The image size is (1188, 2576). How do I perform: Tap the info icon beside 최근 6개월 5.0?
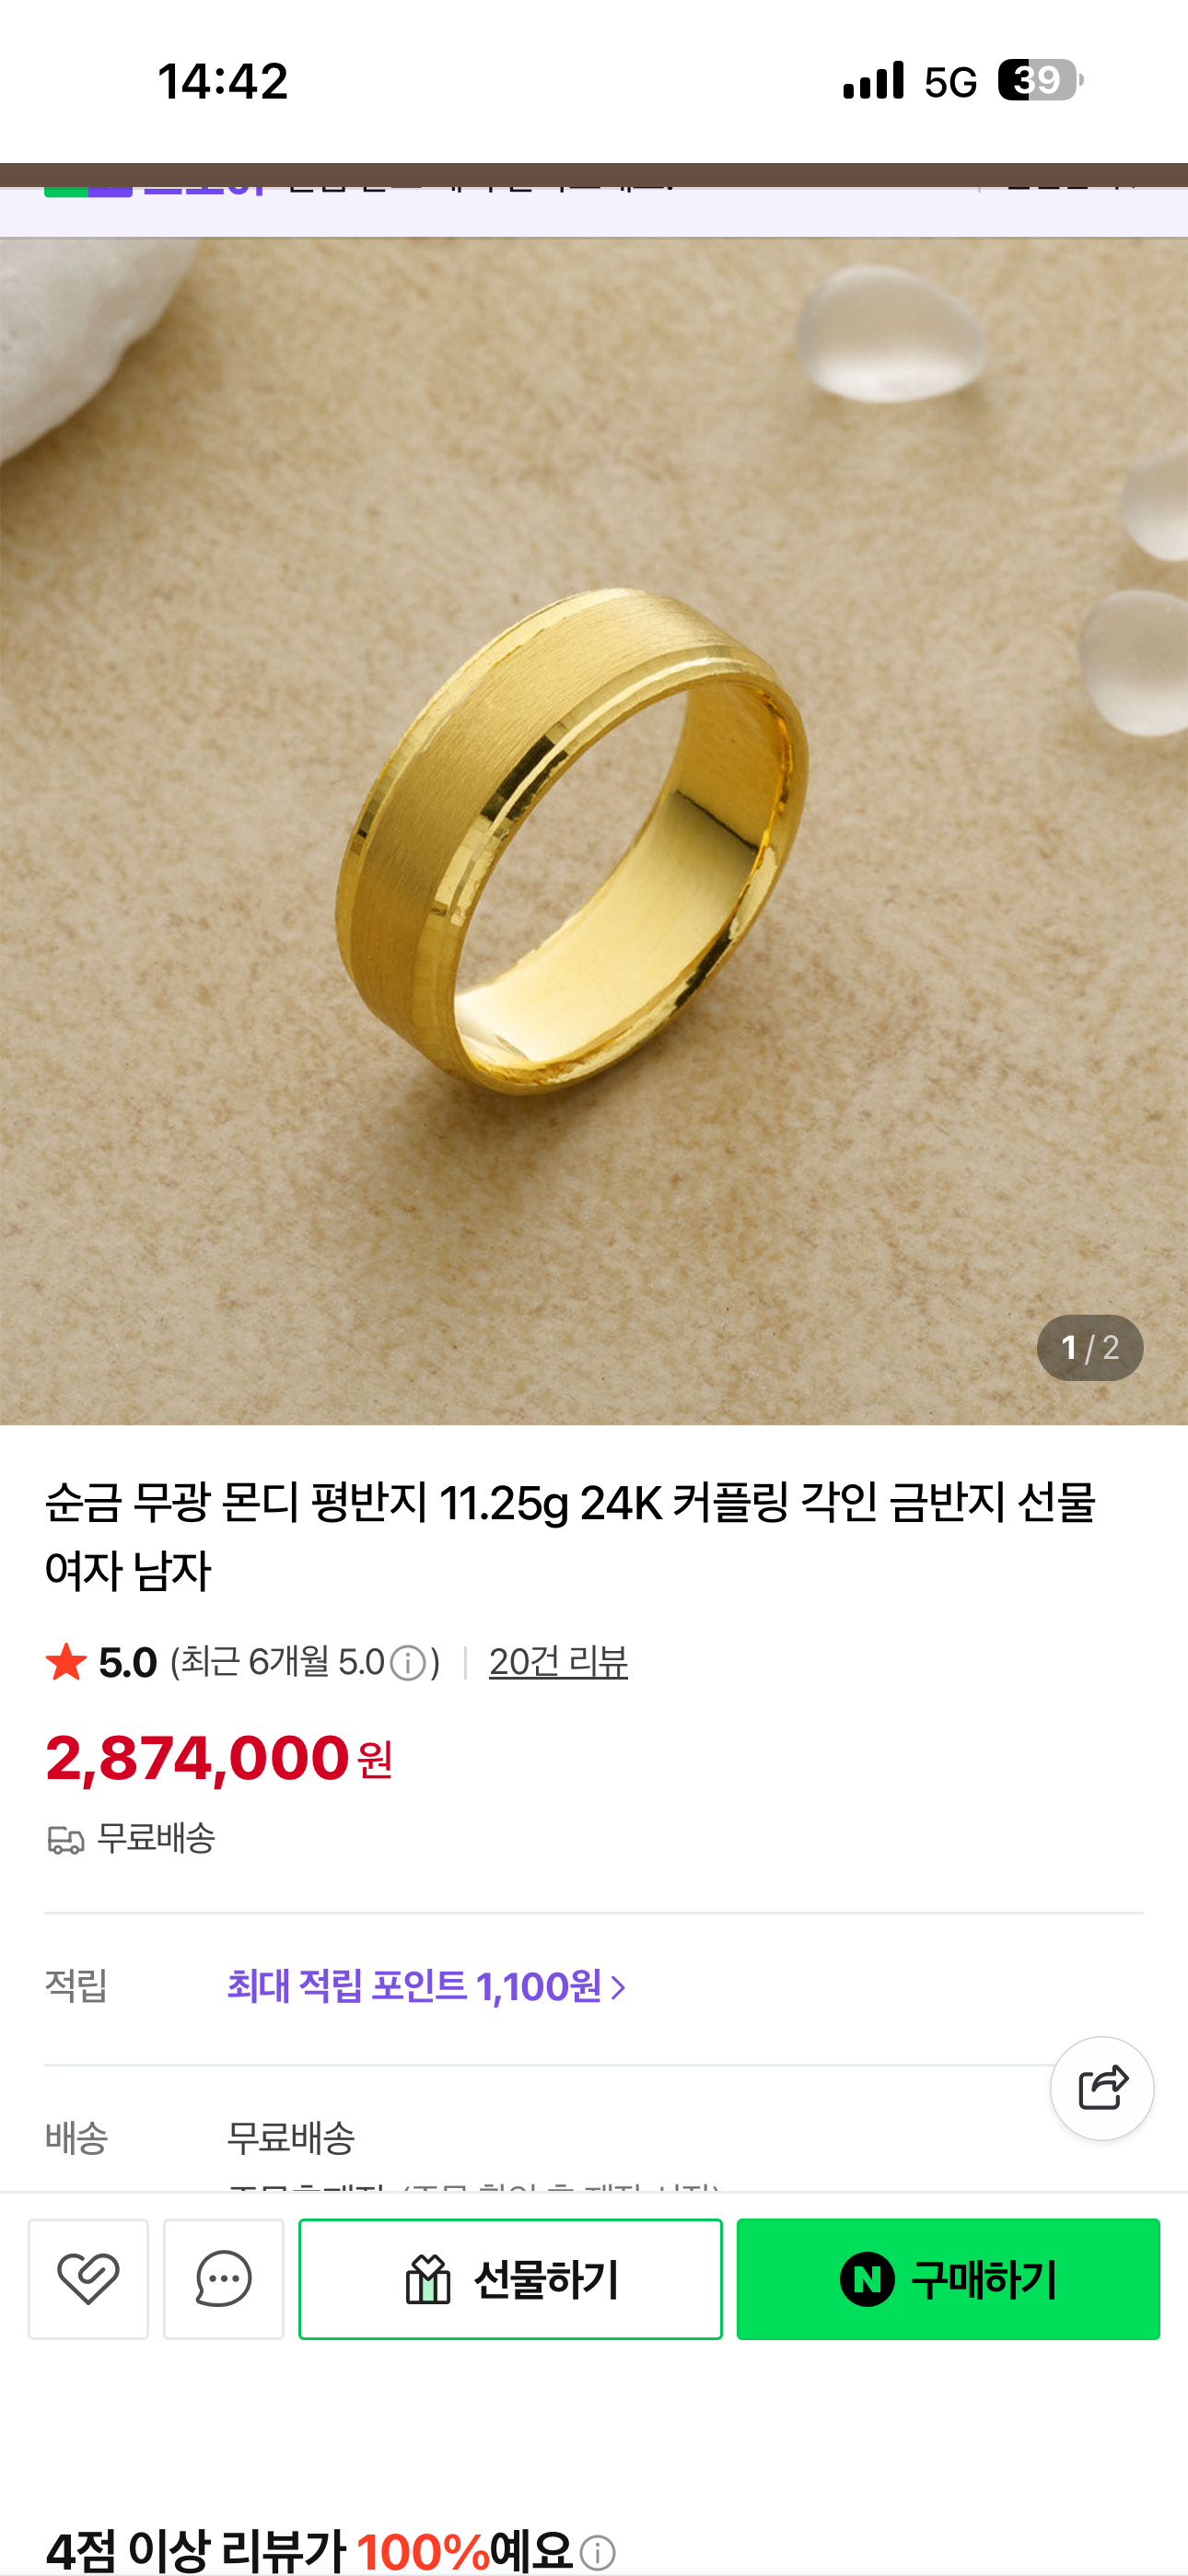click(407, 1664)
